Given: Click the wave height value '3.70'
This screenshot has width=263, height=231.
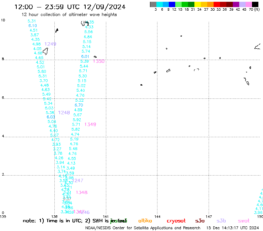Looking at the screenshot, I should point(44,81).
